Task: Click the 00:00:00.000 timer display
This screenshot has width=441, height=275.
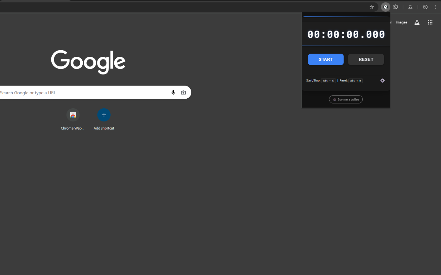Action: tap(346, 34)
